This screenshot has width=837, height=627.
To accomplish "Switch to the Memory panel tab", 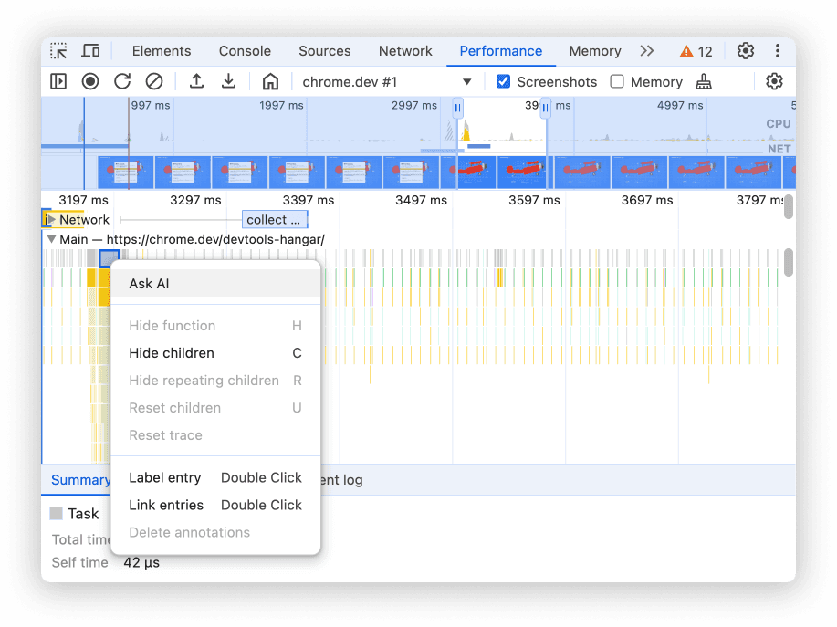I will coord(594,51).
